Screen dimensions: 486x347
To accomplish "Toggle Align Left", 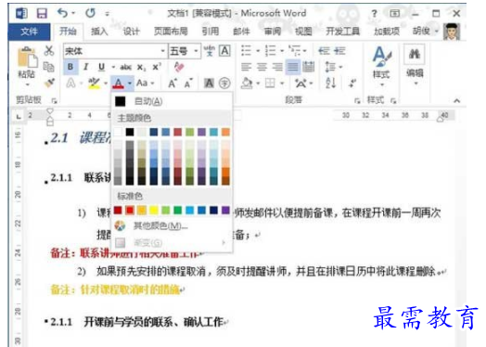I will pos(247,67).
